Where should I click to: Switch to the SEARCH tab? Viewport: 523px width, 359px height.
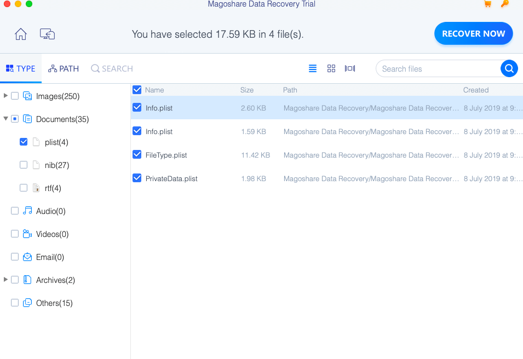click(x=112, y=68)
